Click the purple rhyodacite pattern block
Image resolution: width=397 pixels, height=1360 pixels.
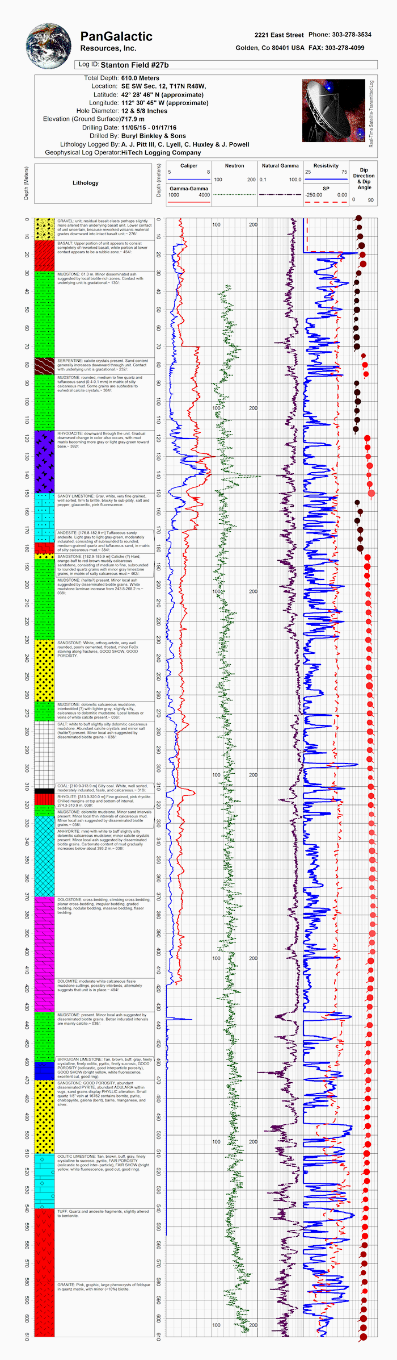pos(45,461)
